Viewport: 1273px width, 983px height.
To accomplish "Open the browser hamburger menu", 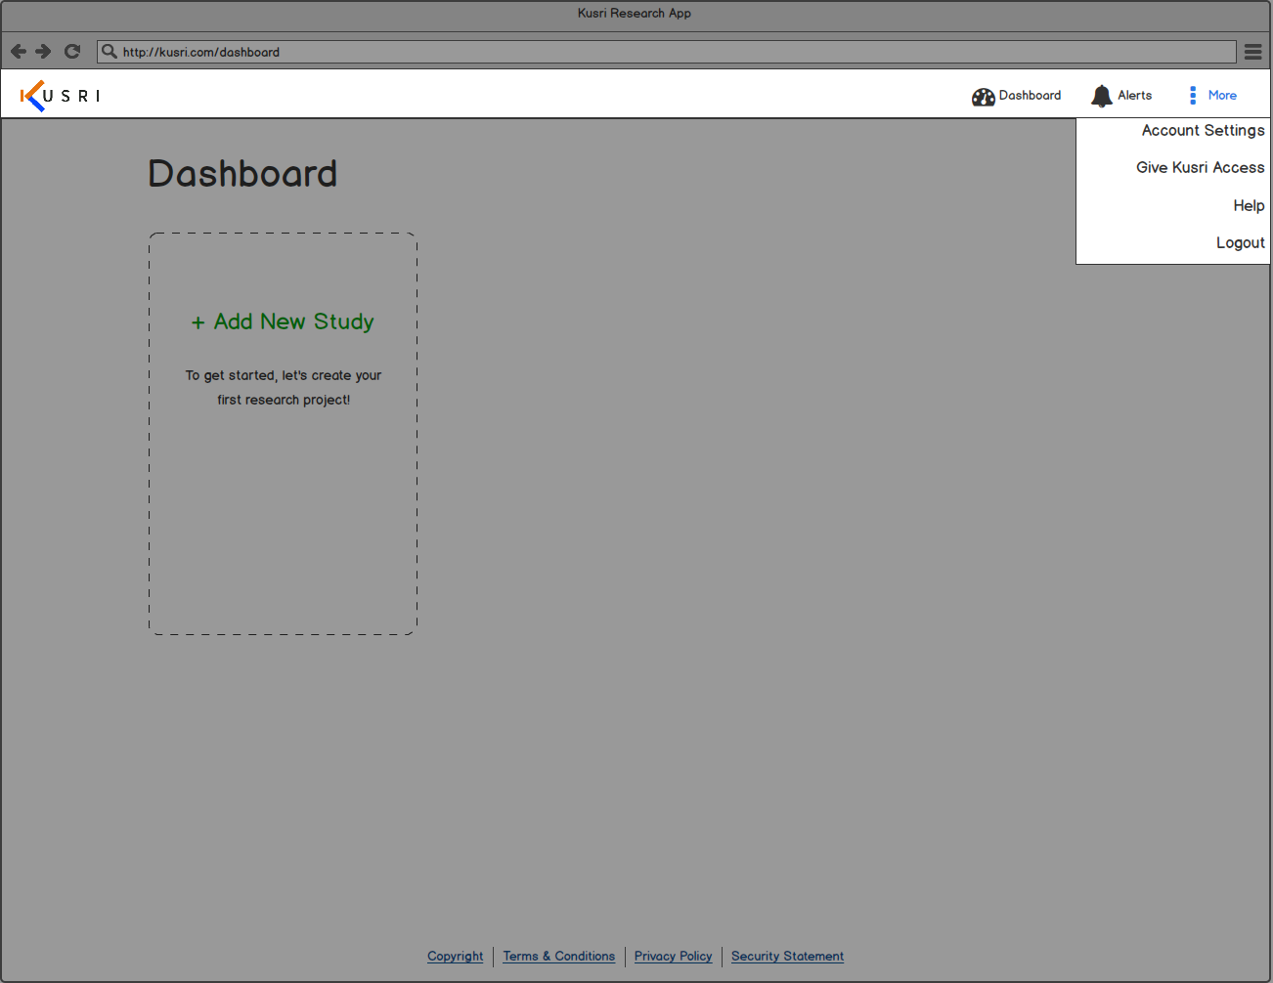I will point(1253,52).
